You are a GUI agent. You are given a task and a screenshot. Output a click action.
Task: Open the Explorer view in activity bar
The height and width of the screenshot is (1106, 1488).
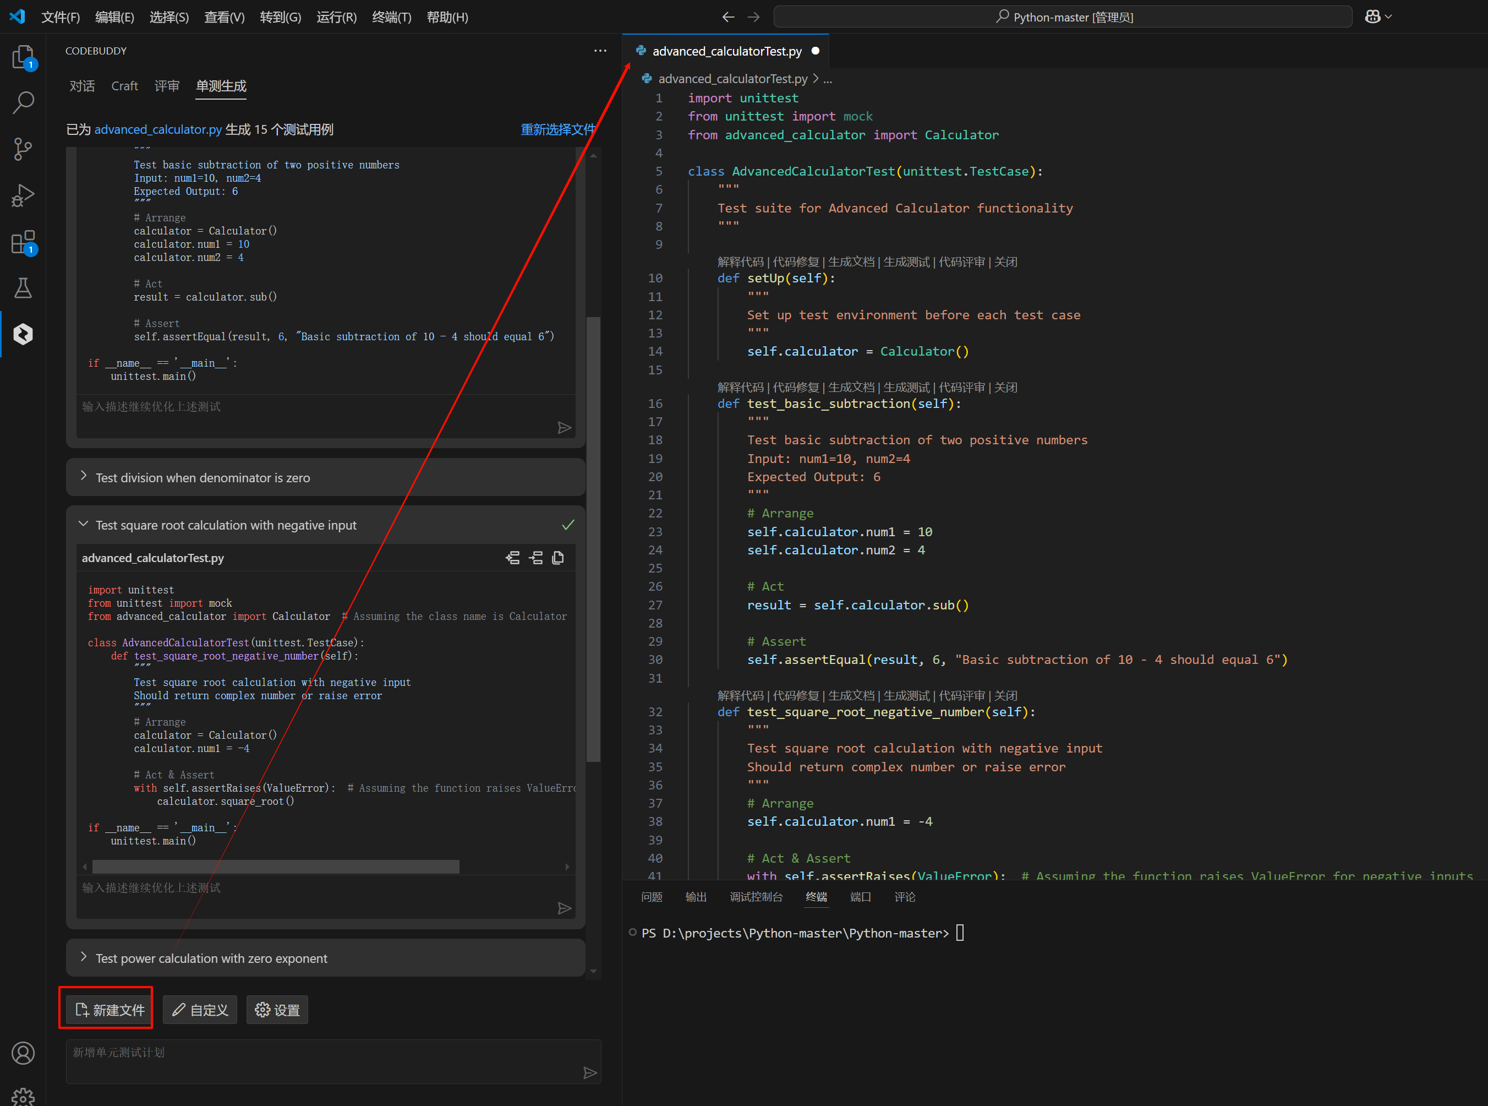tap(24, 57)
